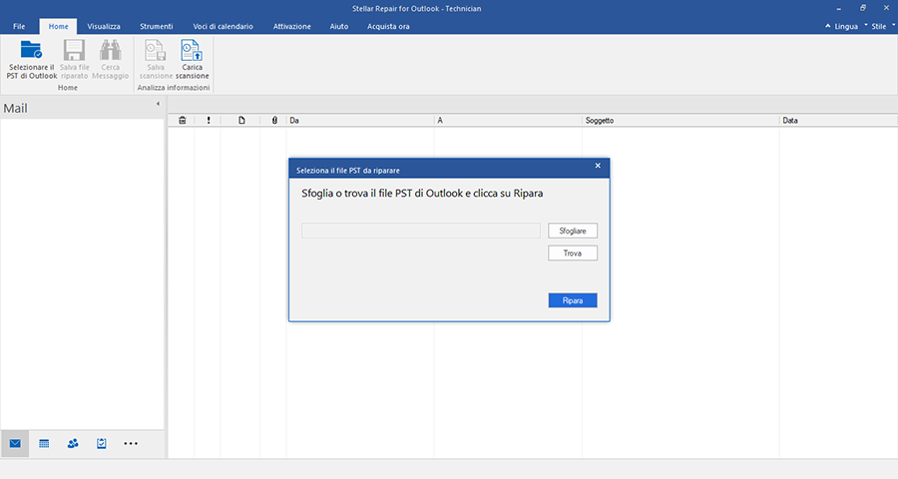898x479 pixels.
Task: Open the File menu
Action: point(19,26)
